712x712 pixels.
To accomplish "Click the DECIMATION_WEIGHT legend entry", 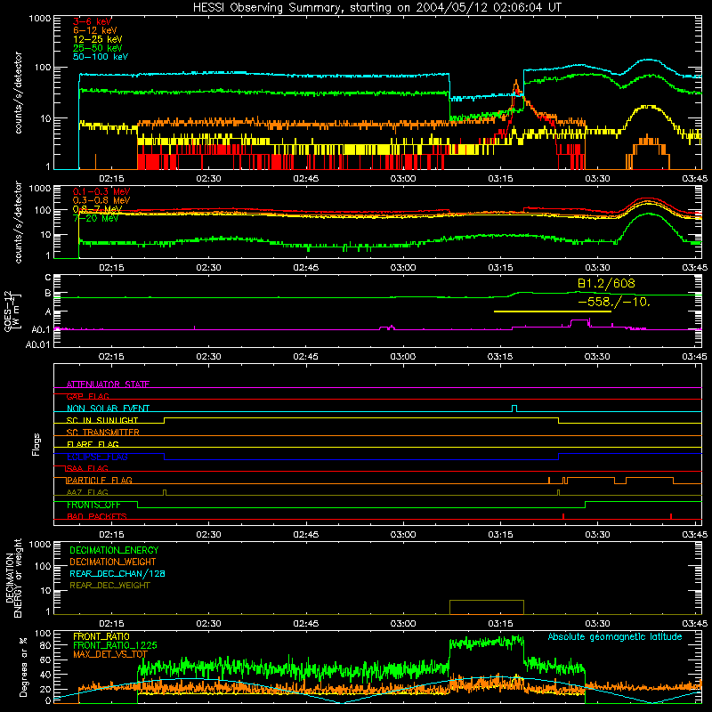I will click(113, 562).
